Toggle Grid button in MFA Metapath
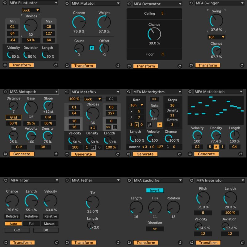The width and height of the screenshot is (247, 247). pyautogui.click(x=13, y=117)
